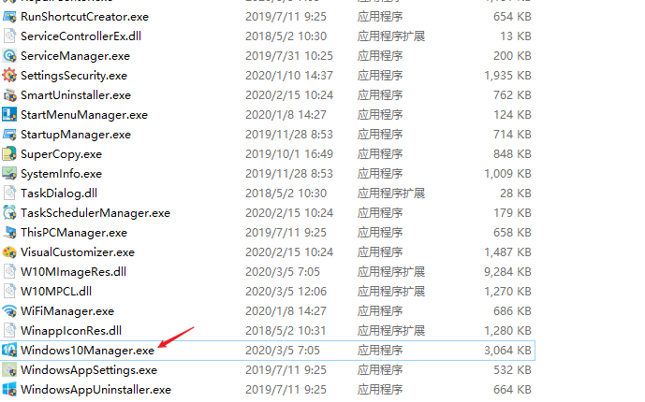Select the SmartUninstaller.exe icon
The height and width of the screenshot is (402, 645).
pyautogui.click(x=9, y=95)
